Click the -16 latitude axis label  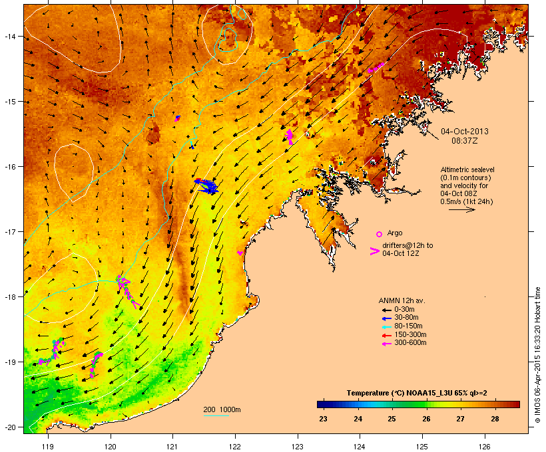9,167
